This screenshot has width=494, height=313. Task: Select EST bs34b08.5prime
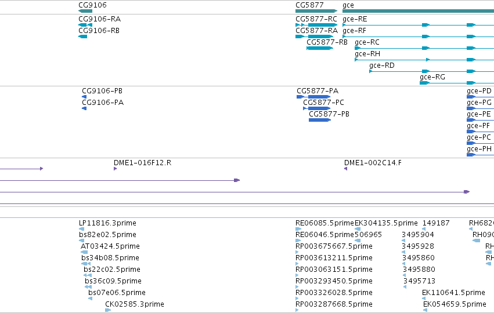(86, 264)
